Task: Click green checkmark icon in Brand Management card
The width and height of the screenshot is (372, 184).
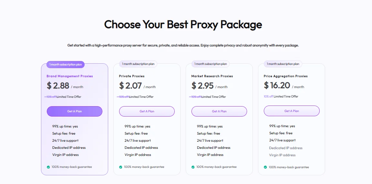Action: click(x=48, y=167)
